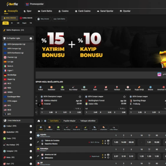
Task: Open the Casino menu item
Action: click(64, 11)
